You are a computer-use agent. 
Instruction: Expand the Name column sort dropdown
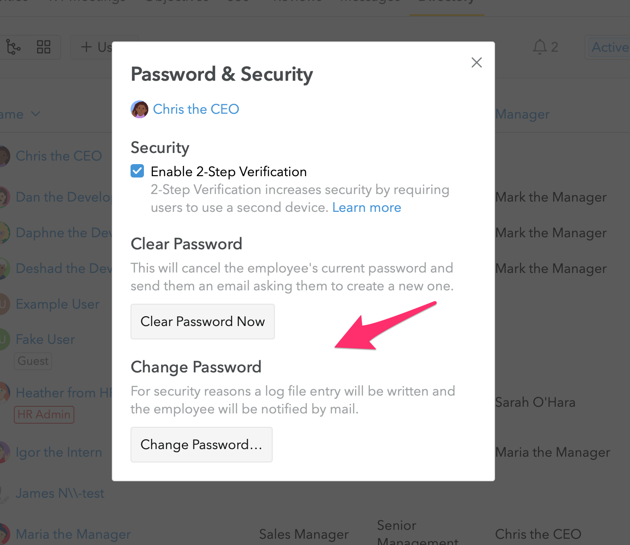click(36, 114)
